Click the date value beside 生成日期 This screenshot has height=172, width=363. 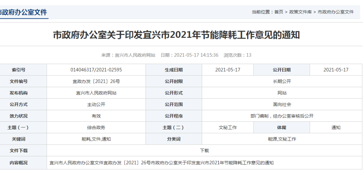coord(228,70)
